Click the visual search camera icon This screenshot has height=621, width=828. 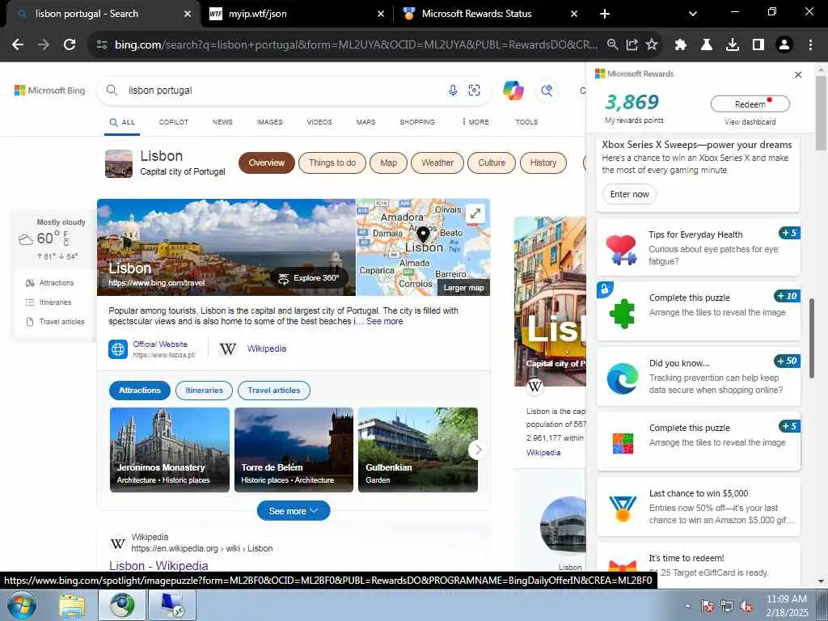pyautogui.click(x=474, y=91)
